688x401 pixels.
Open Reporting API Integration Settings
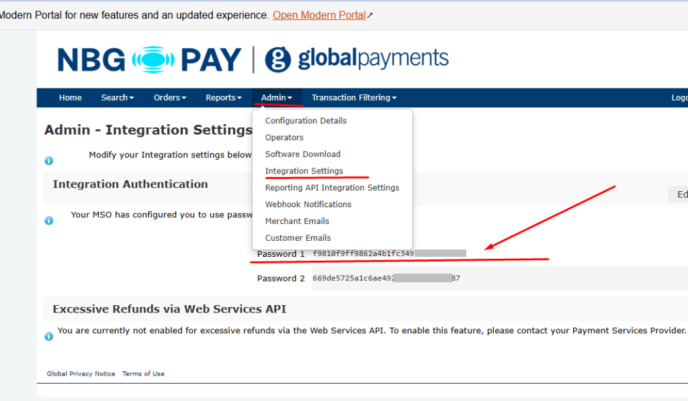click(x=332, y=188)
